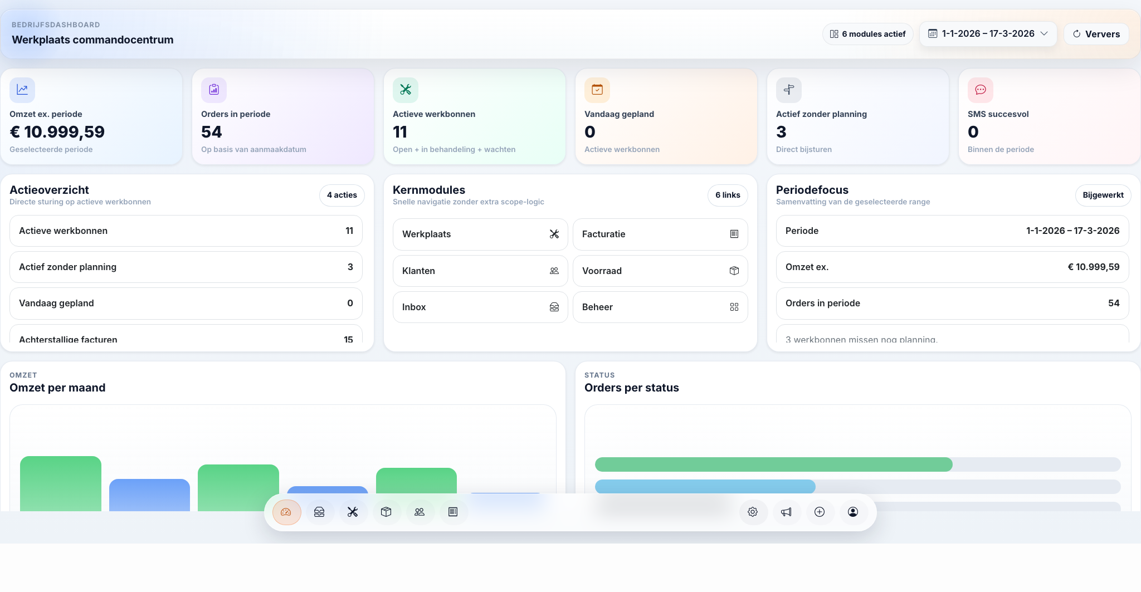This screenshot has width=1141, height=592.
Task: Select the Periode row in Periodefocus
Action: pos(953,231)
